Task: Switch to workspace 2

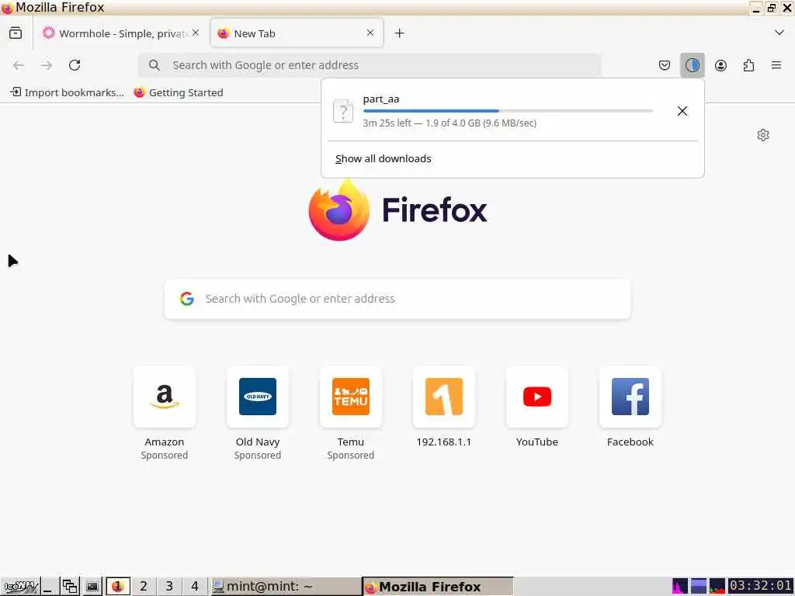Action: coord(144,587)
